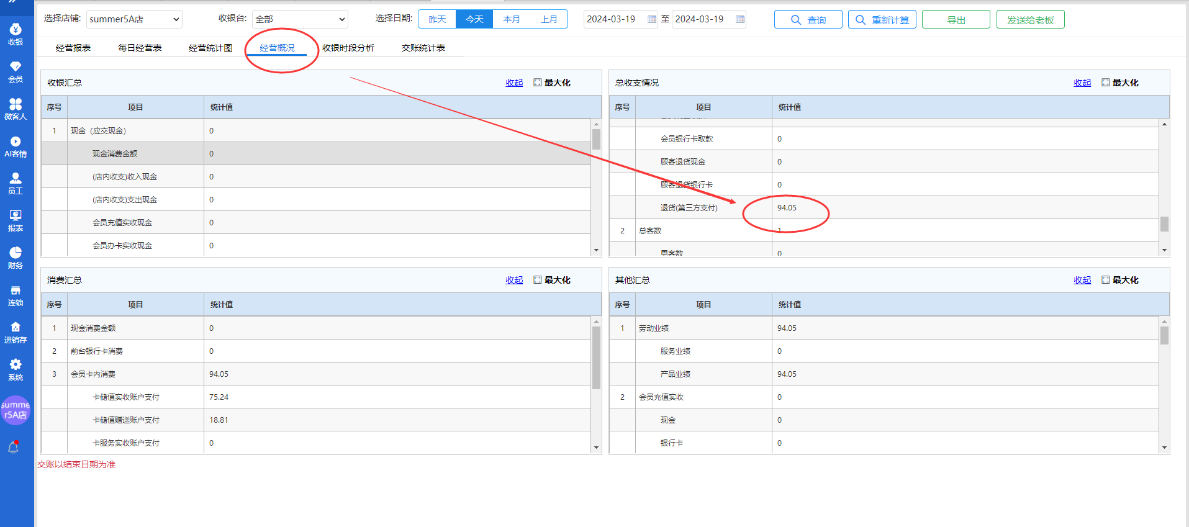
Task: Click the 消费汇总 scrollbar thumb
Action: point(596,358)
